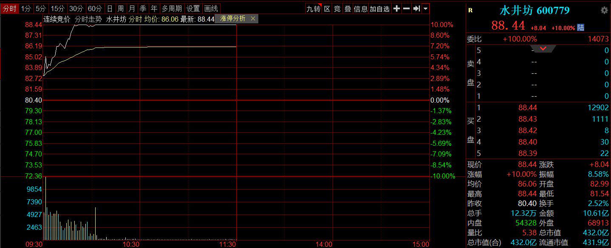Click the blue 陆 Stock Connect badge
611x248 pixels.
580,28
